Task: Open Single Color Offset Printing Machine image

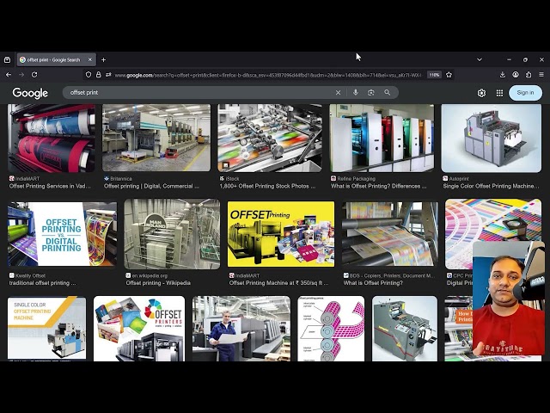Action: pos(46,329)
